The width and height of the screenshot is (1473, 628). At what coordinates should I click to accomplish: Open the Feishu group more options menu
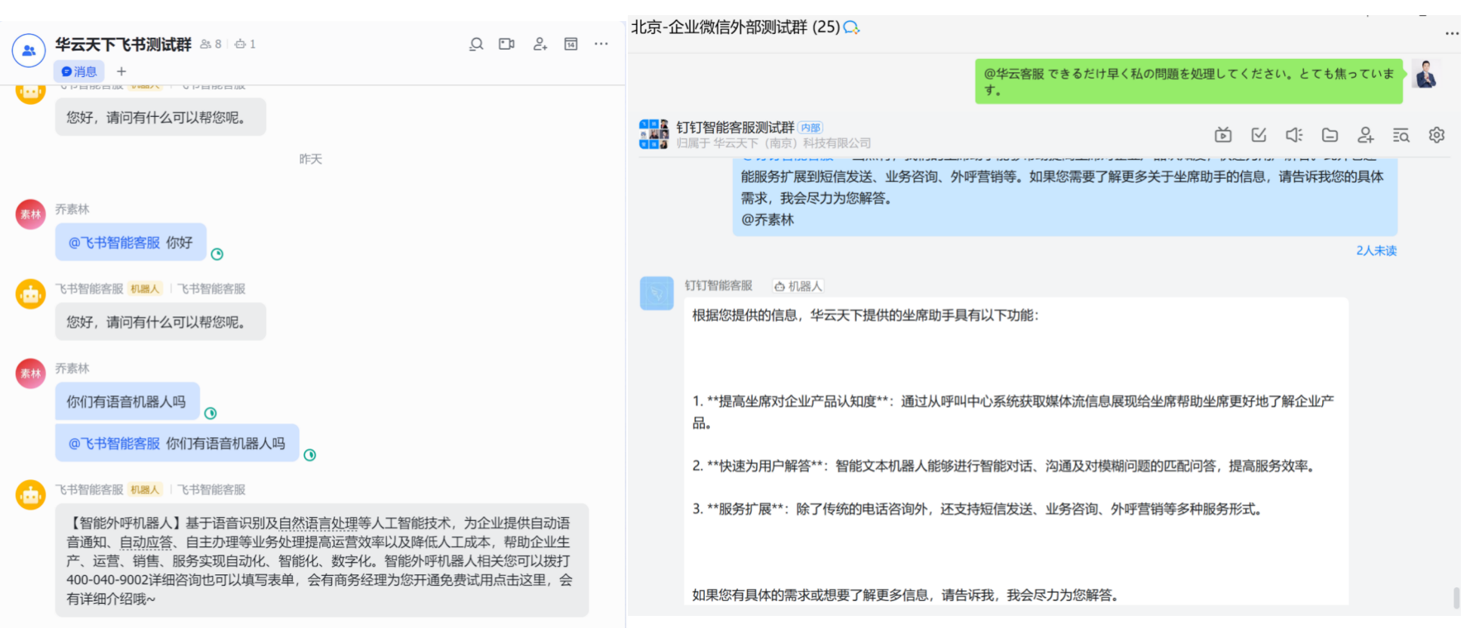click(x=601, y=45)
